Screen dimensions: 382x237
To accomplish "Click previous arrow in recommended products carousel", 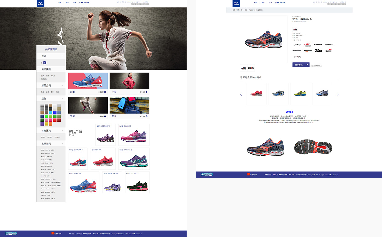I will point(241,94).
